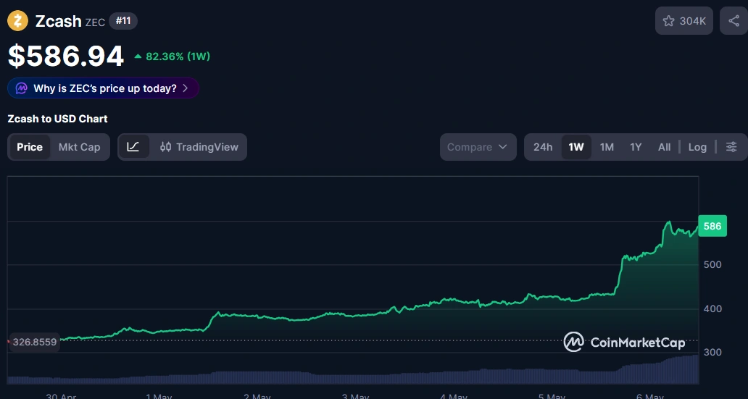Choose the 1Y time range
The width and height of the screenshot is (748, 399).
pos(636,147)
